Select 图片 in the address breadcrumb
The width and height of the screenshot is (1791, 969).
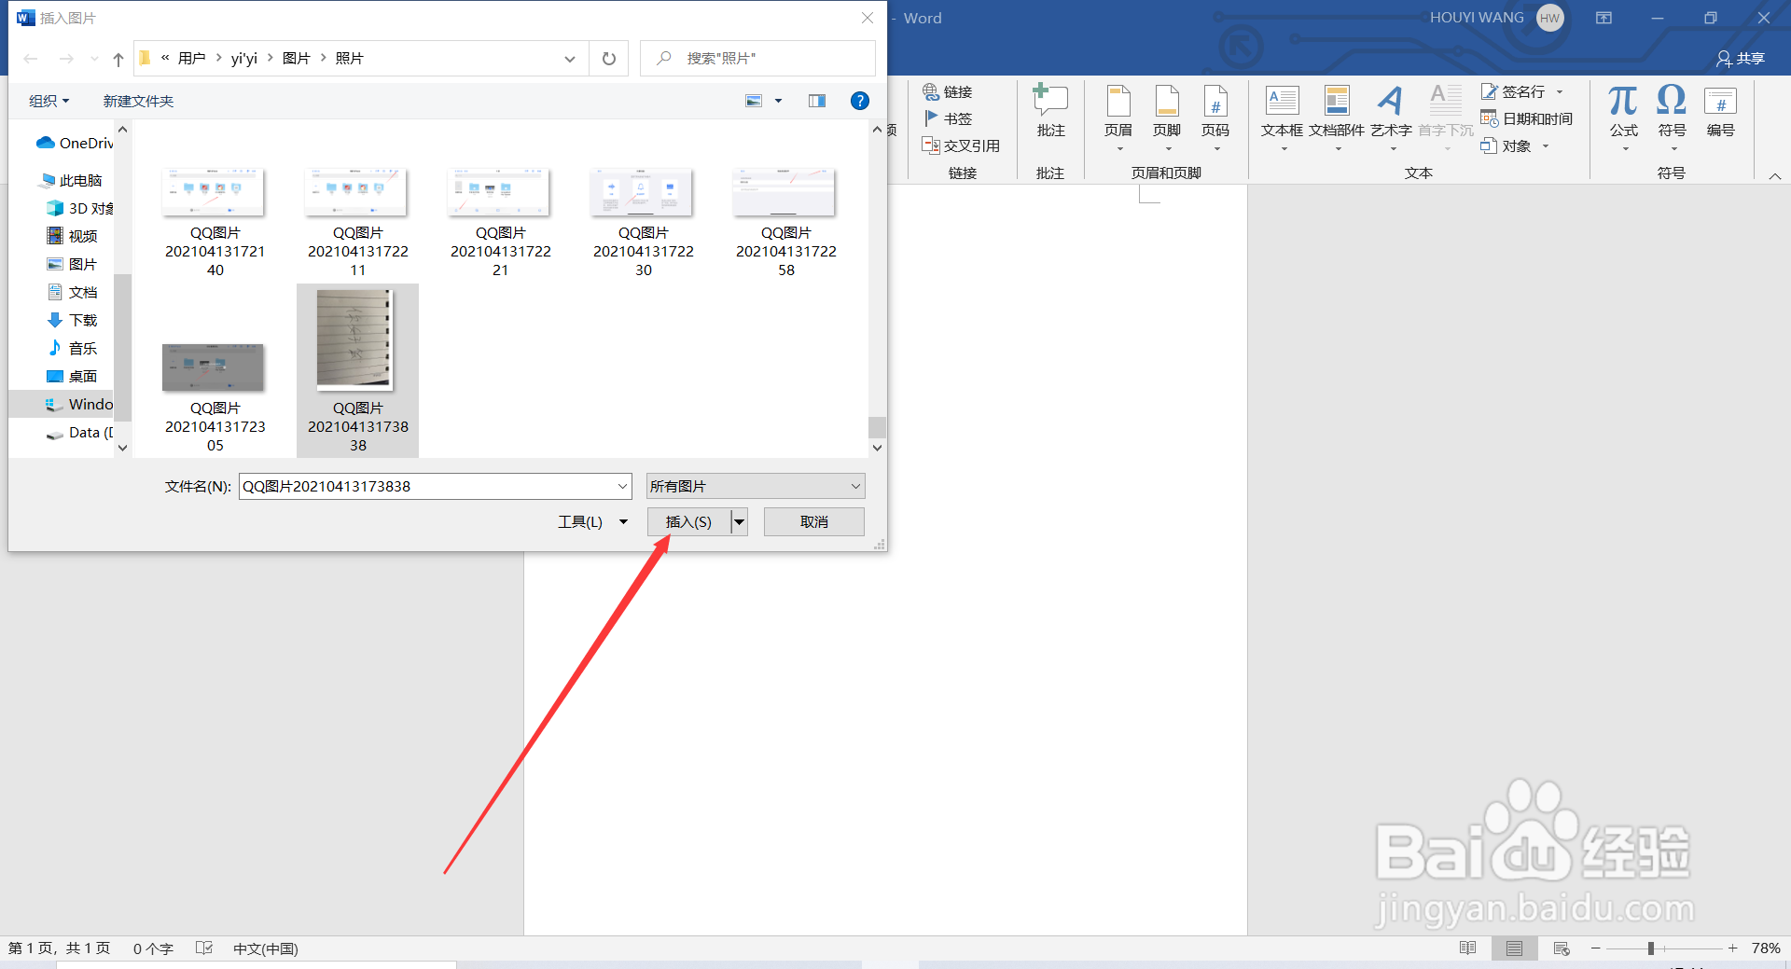click(x=297, y=58)
